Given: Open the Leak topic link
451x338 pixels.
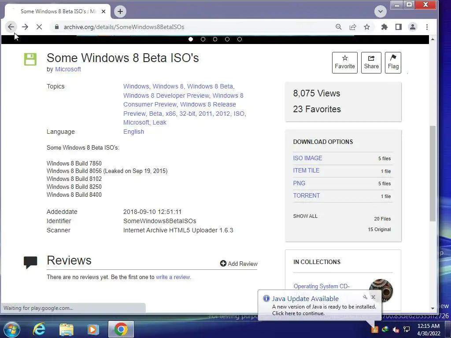Looking at the screenshot, I should point(159,122).
